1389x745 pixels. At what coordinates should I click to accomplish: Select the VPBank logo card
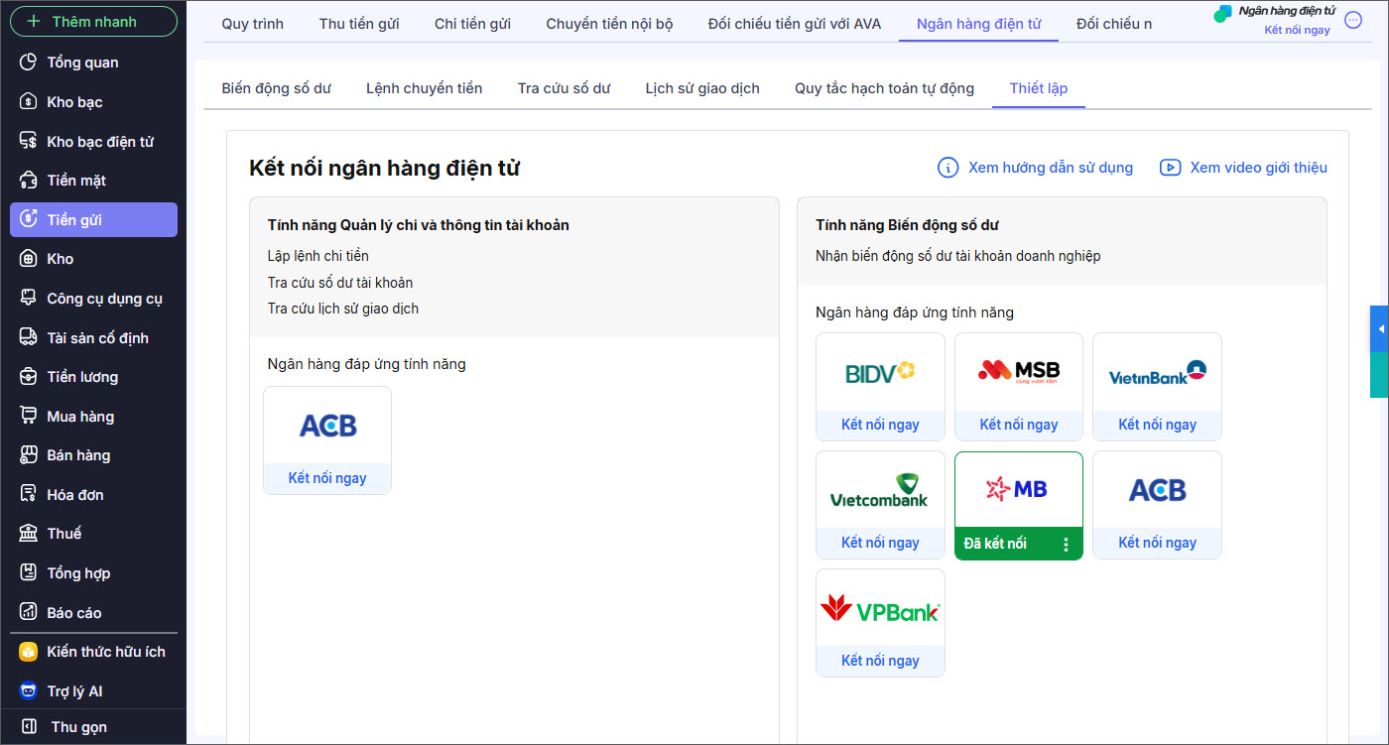point(880,610)
